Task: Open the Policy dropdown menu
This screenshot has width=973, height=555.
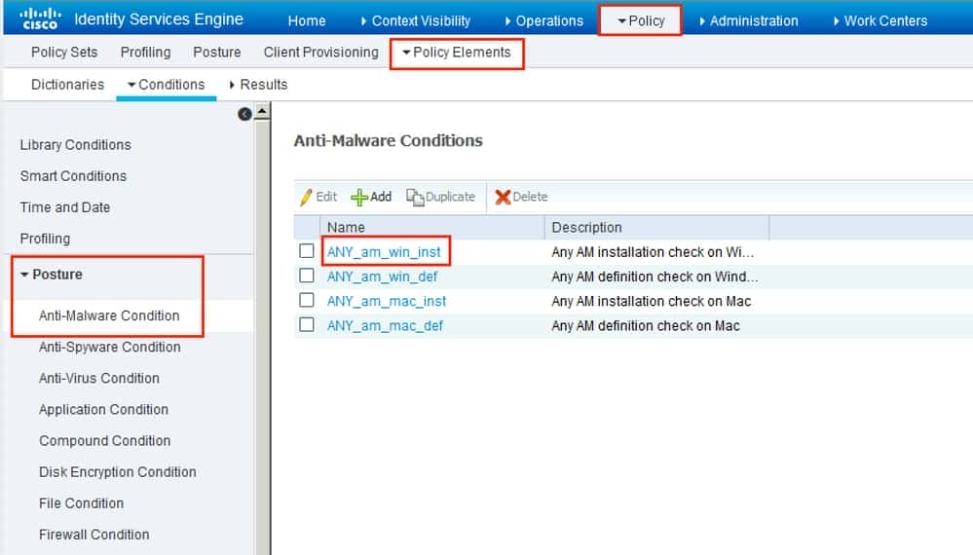Action: tap(641, 21)
